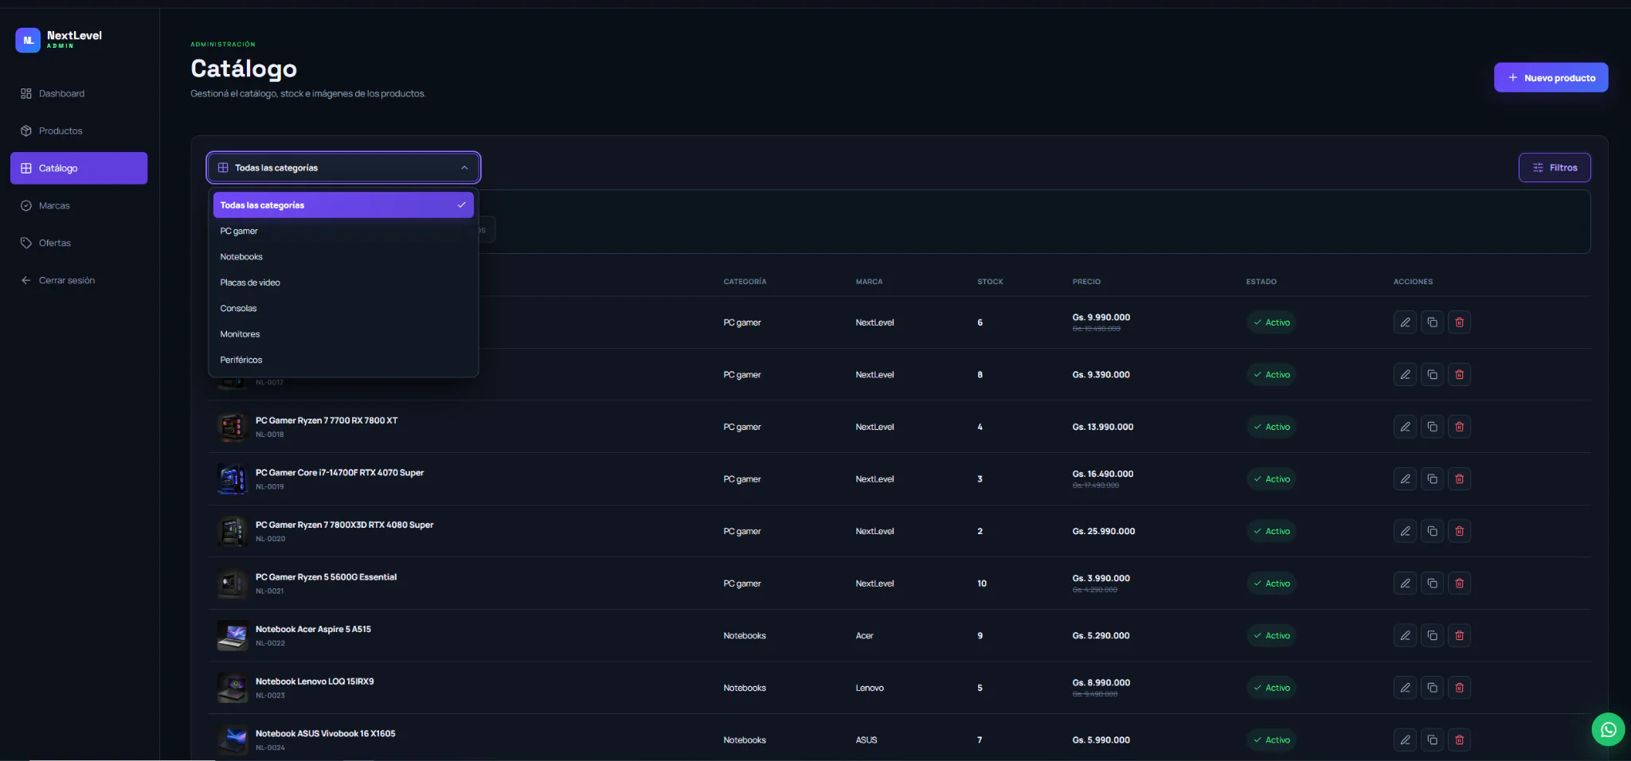1631x761 pixels.
Task: Duplicate the PC Gamer Ryzen 7 7700 RX 7800 XT product
Action: pyautogui.click(x=1432, y=427)
